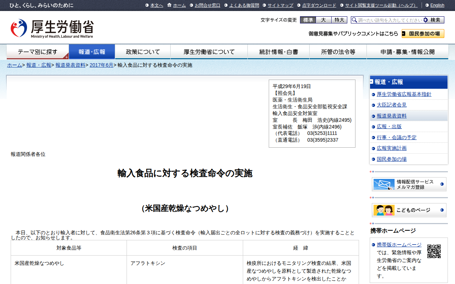Expand the テーマ別に探す menu
The height and width of the screenshot is (284, 455).
click(38, 52)
